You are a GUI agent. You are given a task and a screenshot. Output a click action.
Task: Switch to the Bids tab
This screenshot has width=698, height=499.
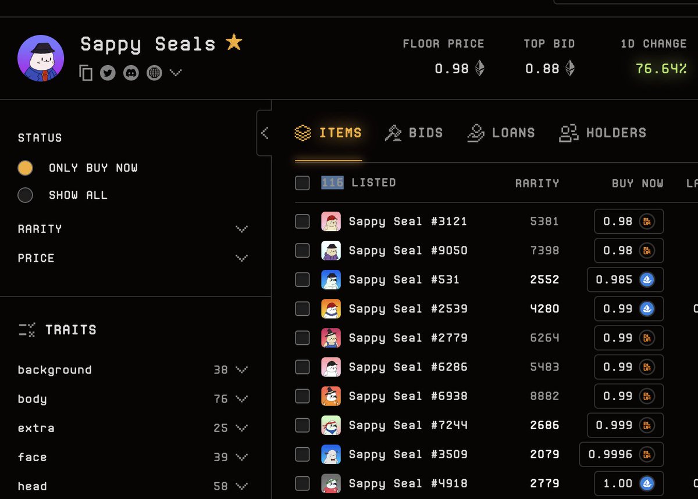(414, 133)
